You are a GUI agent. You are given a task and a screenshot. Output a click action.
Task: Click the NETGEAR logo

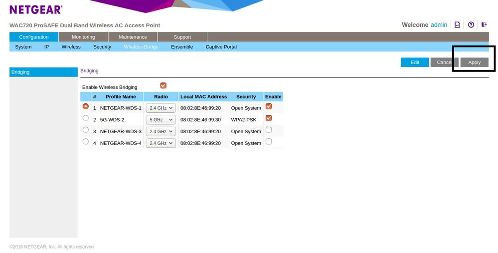click(x=36, y=9)
